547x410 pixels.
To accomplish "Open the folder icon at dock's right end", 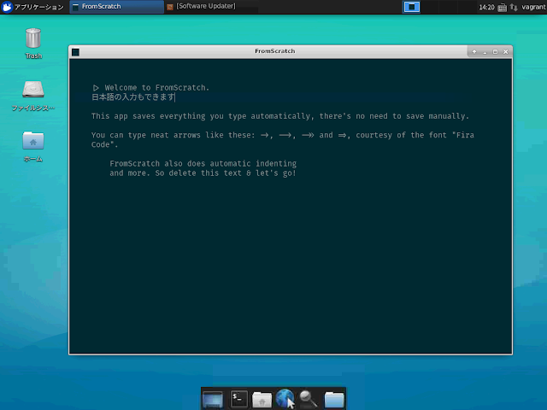I will pos(334,400).
